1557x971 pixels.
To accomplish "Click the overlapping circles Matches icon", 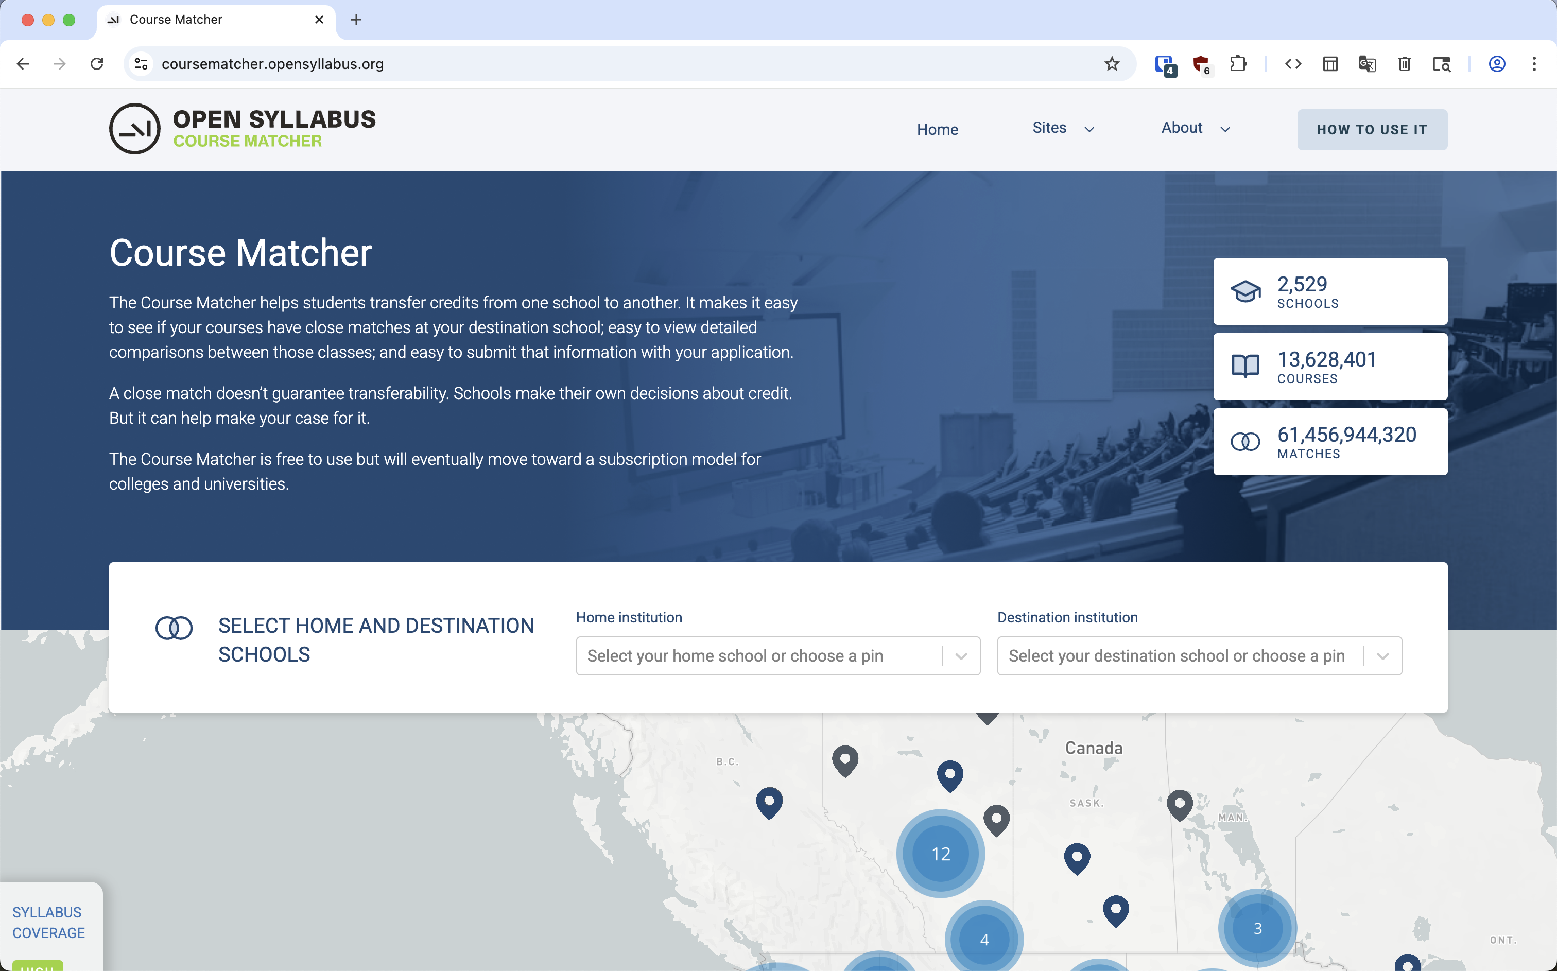I will 1245,442.
